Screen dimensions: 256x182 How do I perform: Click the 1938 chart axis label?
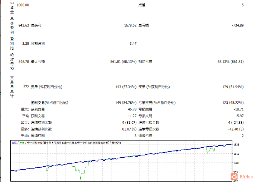(x=236, y=145)
